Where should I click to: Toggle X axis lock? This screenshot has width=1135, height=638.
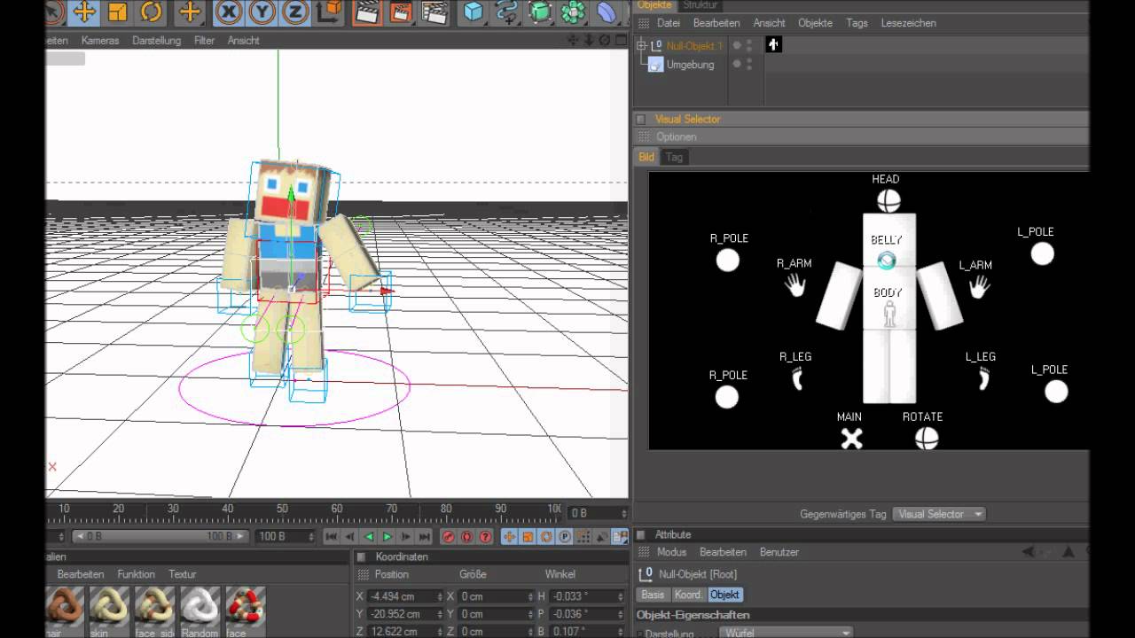[x=230, y=12]
